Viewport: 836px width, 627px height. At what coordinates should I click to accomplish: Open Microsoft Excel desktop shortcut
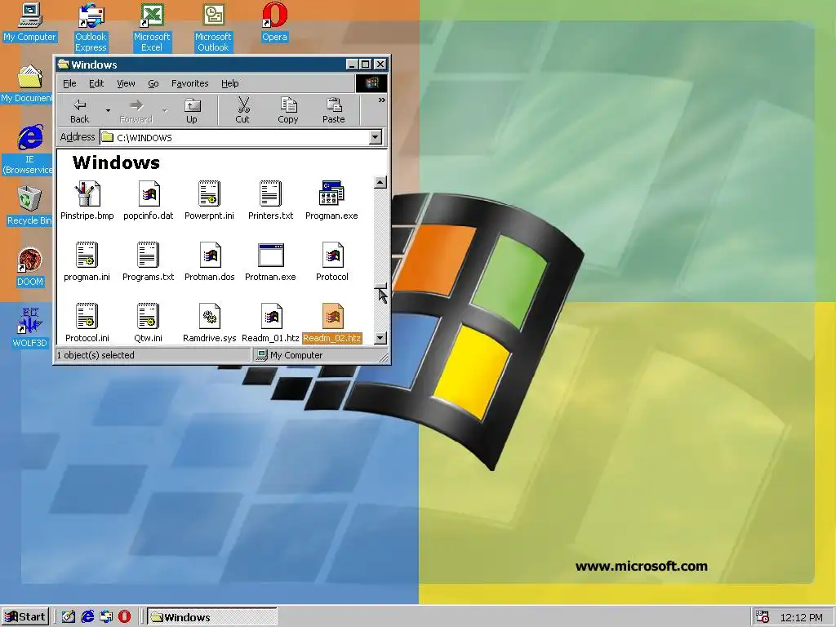click(151, 28)
